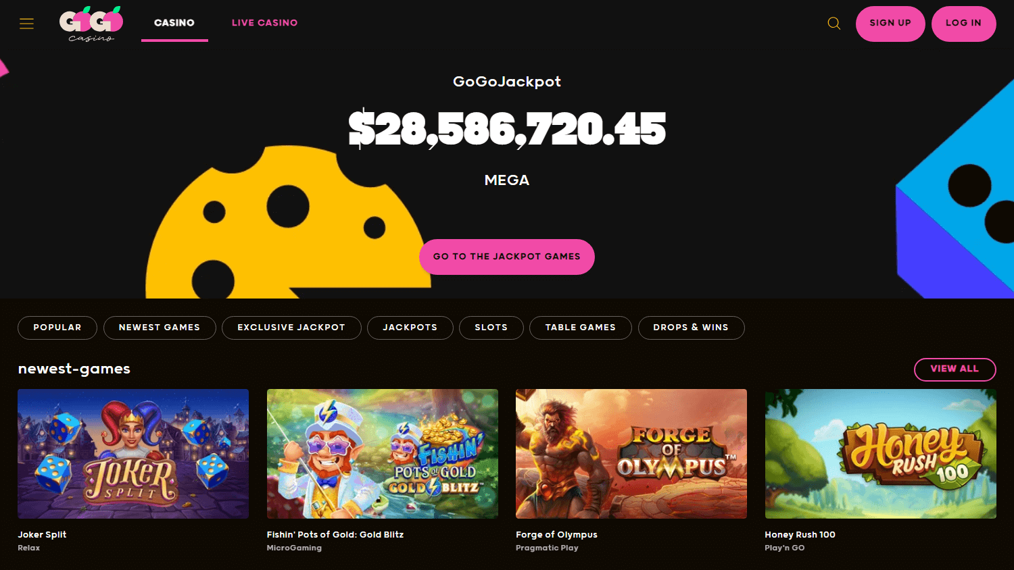Image resolution: width=1014 pixels, height=570 pixels.
Task: Select the Exclusive Jackpot filter
Action: point(291,328)
